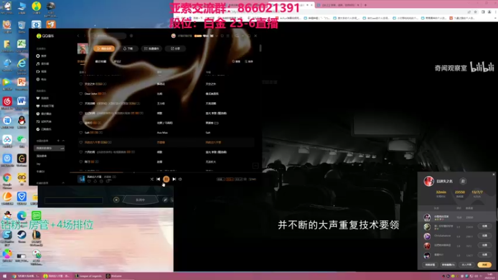The height and width of the screenshot is (280, 498).
Task: Open Video section in sidebar
Action: point(41,72)
